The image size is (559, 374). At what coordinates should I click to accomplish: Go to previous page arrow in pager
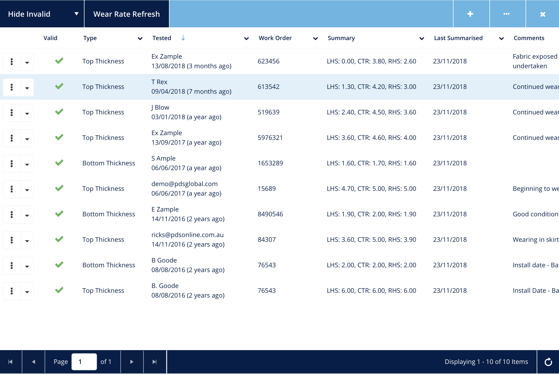pos(33,362)
